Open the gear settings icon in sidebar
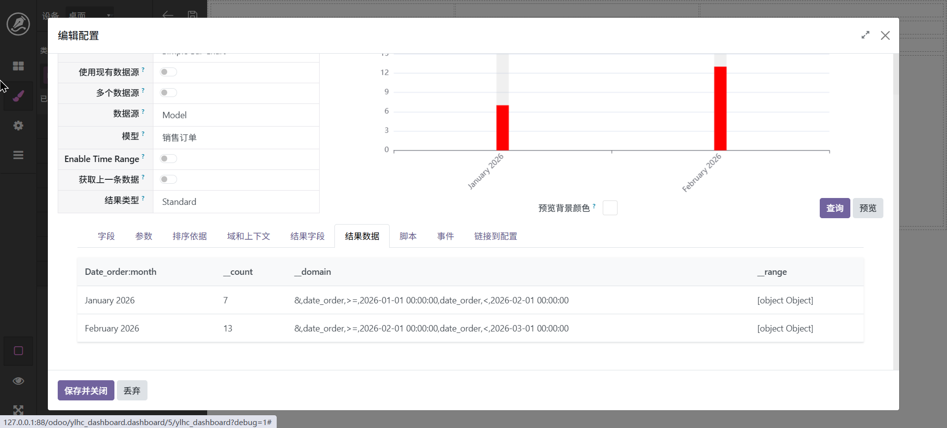947x428 pixels. click(x=18, y=126)
